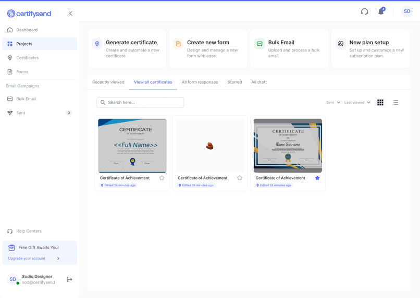This screenshot has width=420, height=298.
Task: Click the Bulk Email quick action card
Action: 289,49
